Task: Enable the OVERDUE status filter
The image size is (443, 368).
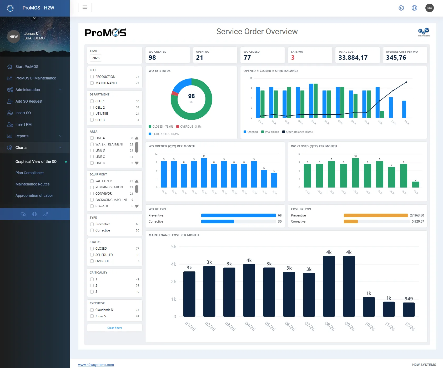Action: click(x=92, y=261)
